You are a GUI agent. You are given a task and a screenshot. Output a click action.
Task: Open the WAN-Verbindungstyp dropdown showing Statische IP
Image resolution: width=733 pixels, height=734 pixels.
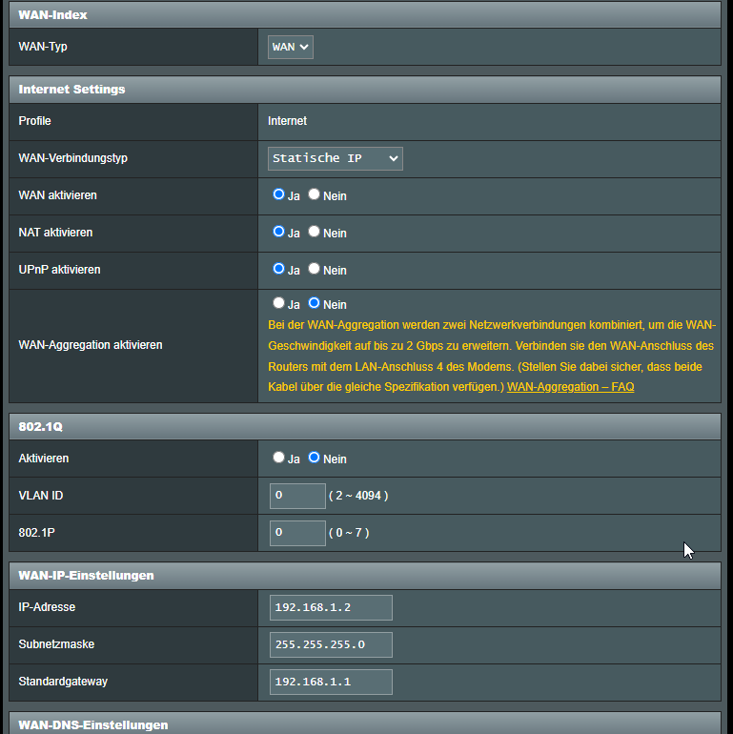coord(336,158)
